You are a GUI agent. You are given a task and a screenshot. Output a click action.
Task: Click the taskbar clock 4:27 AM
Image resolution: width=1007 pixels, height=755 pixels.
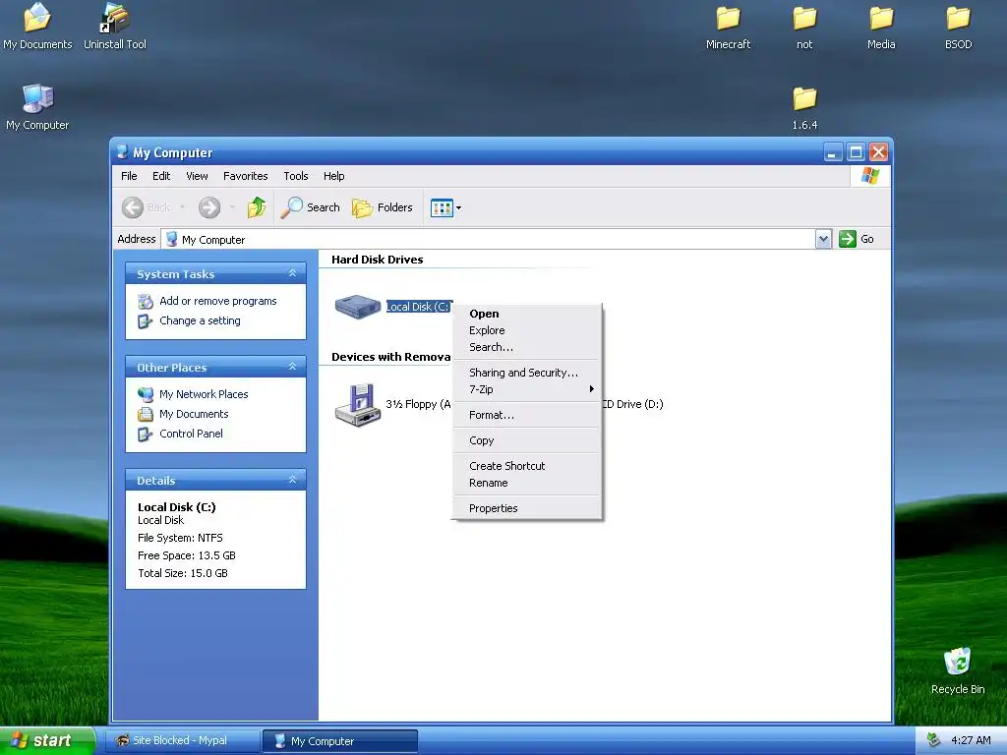tap(971, 740)
